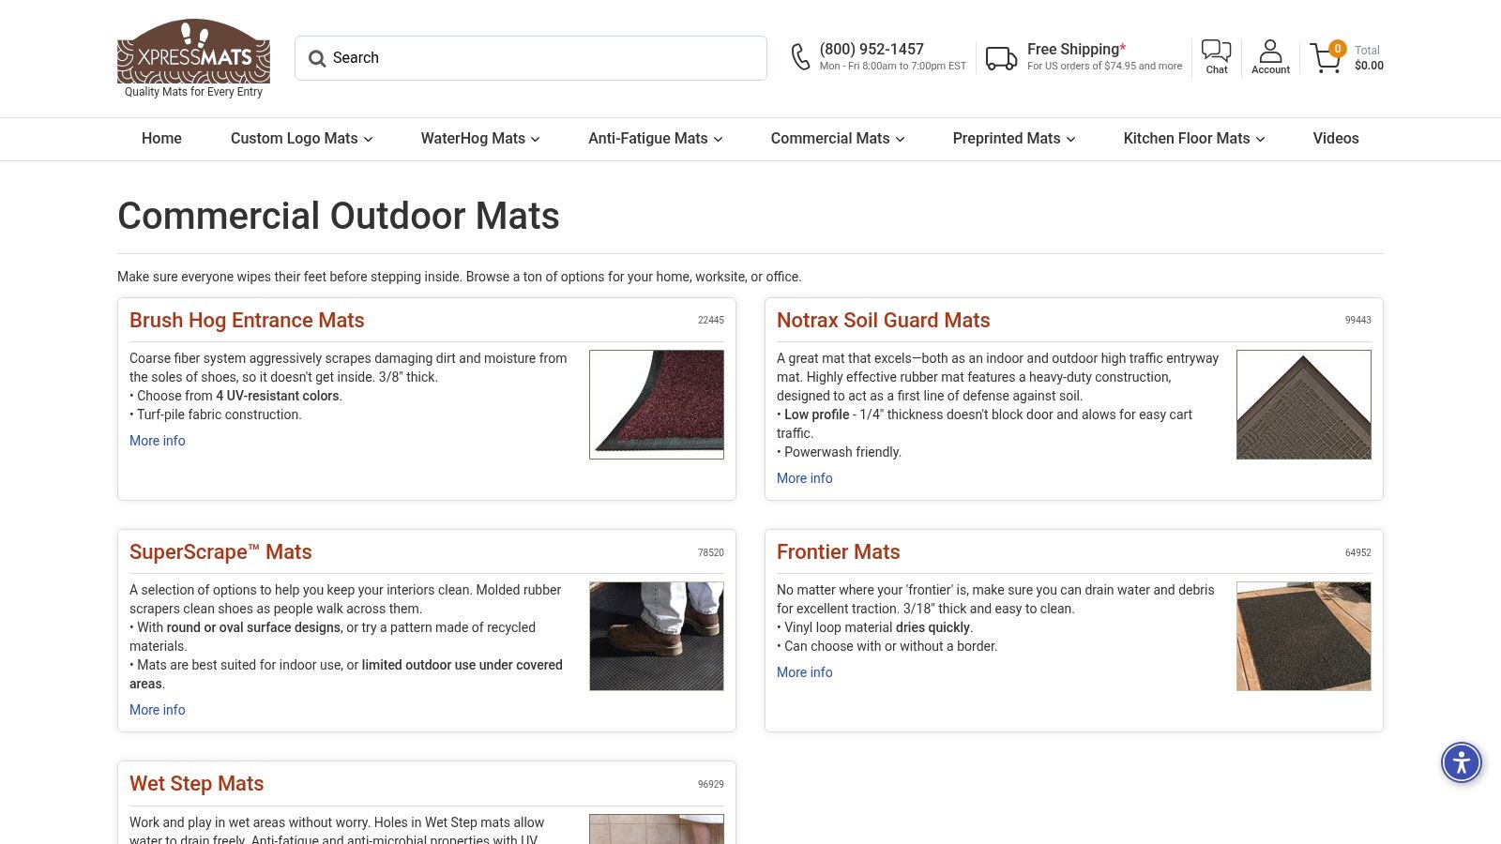Screen dimensions: 1501x844
Task: Open the Videos menu item
Action: pos(1336,139)
